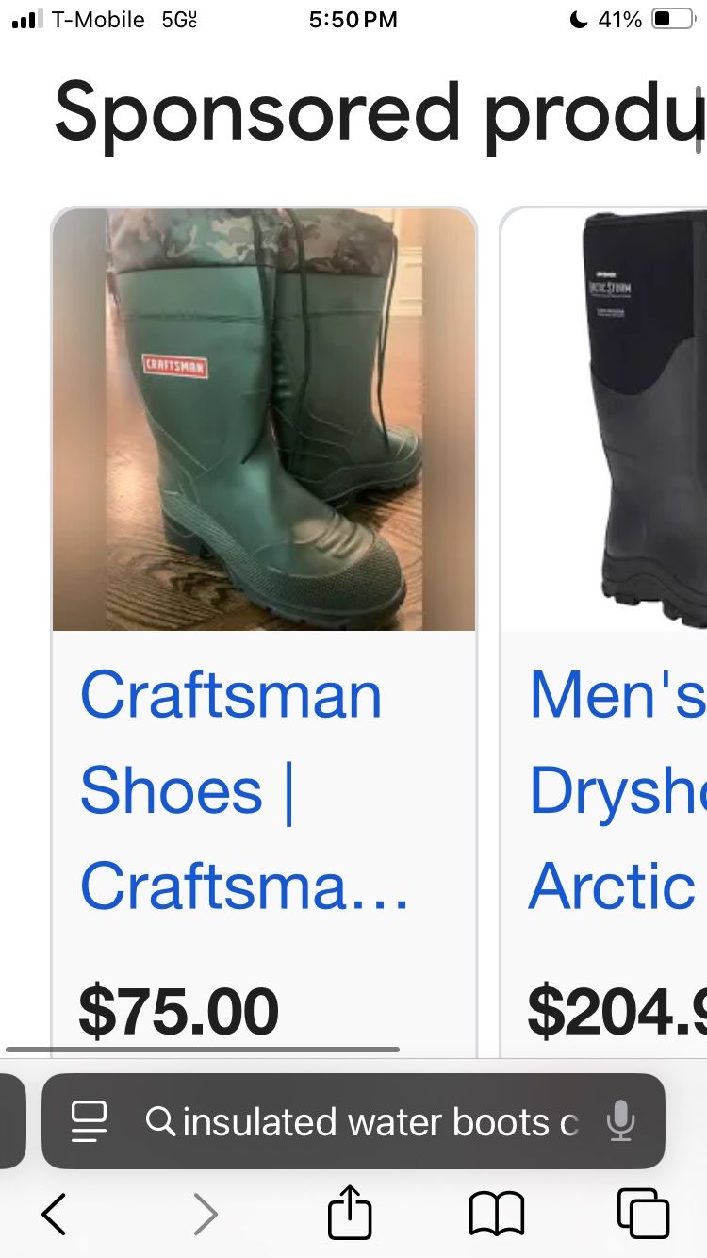Tap the Safari forward arrow

tap(206, 1214)
